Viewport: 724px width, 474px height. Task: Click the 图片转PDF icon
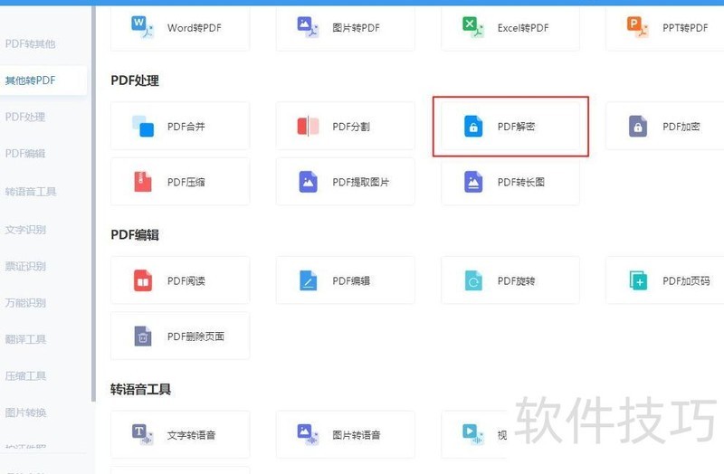tap(308, 27)
